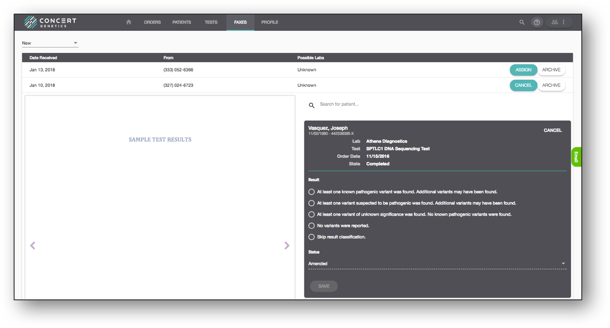Select known pathogenic variant found option

coord(312,192)
